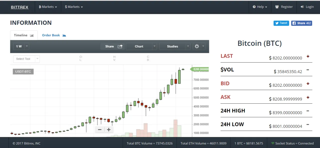Open the Select Tool dropdown
Viewport: 320px width, 148px height.
26,59
